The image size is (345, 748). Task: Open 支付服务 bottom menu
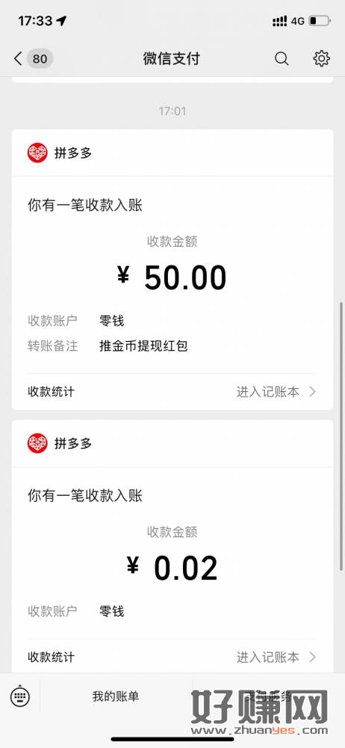268,696
